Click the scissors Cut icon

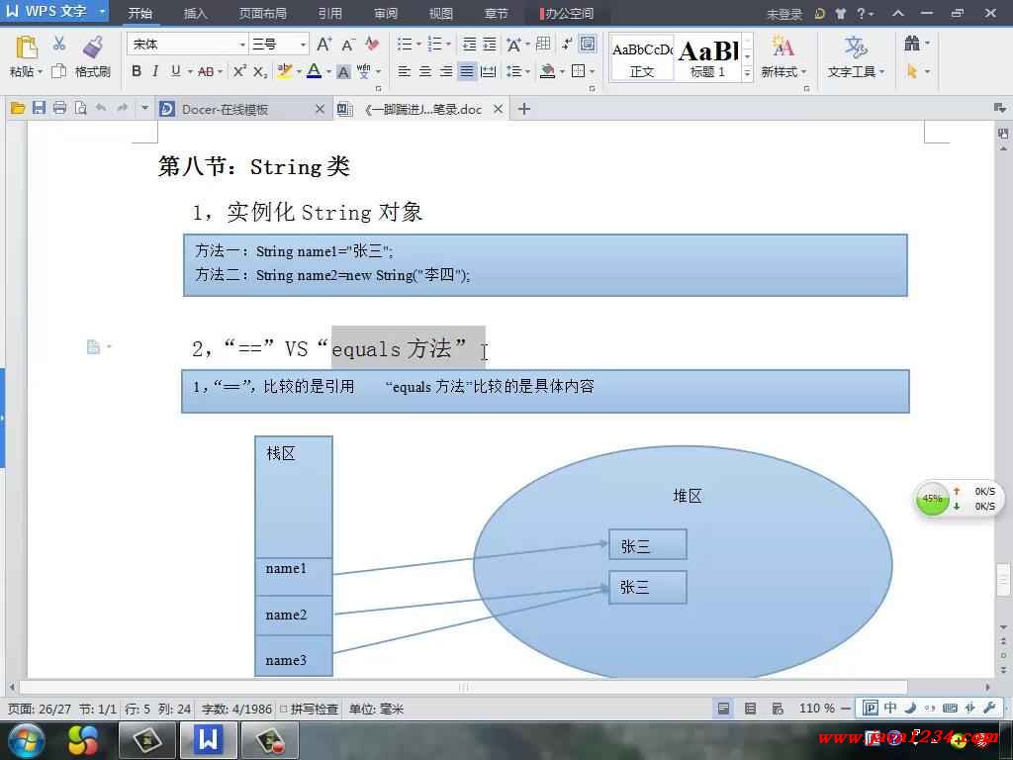click(x=59, y=45)
